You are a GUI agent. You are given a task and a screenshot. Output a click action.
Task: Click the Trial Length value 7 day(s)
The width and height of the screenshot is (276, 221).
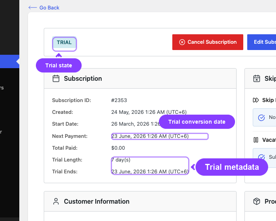pyautogui.click(x=121, y=160)
